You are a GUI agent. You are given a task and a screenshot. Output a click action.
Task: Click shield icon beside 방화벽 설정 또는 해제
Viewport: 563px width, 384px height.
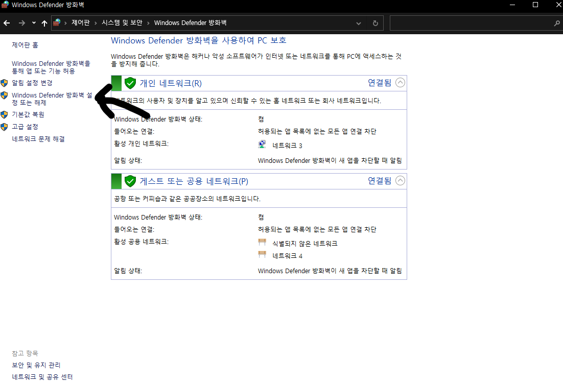[4, 95]
